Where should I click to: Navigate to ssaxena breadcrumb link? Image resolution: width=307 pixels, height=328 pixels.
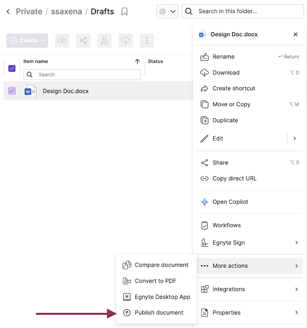[66, 12]
